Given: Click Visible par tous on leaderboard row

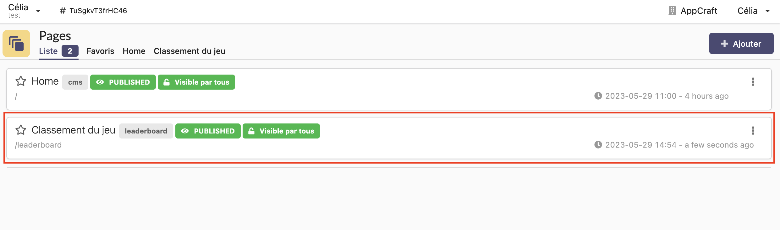Looking at the screenshot, I should point(281,131).
